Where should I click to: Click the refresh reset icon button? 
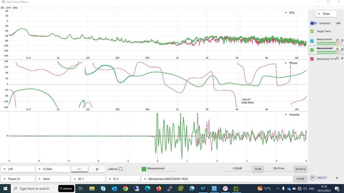coord(97,169)
